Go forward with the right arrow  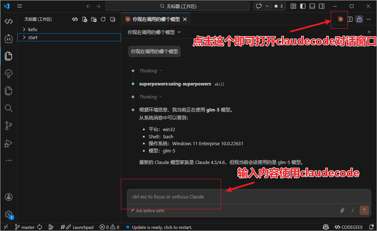click(x=98, y=6)
